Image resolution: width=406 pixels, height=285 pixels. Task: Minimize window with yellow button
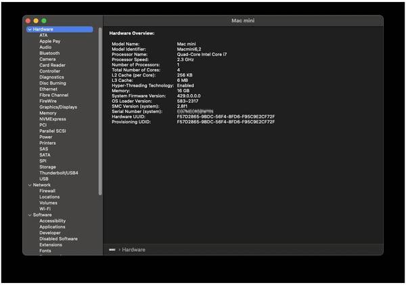36,21
